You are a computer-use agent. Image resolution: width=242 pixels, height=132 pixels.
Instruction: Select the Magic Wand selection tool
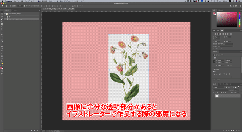2,19
